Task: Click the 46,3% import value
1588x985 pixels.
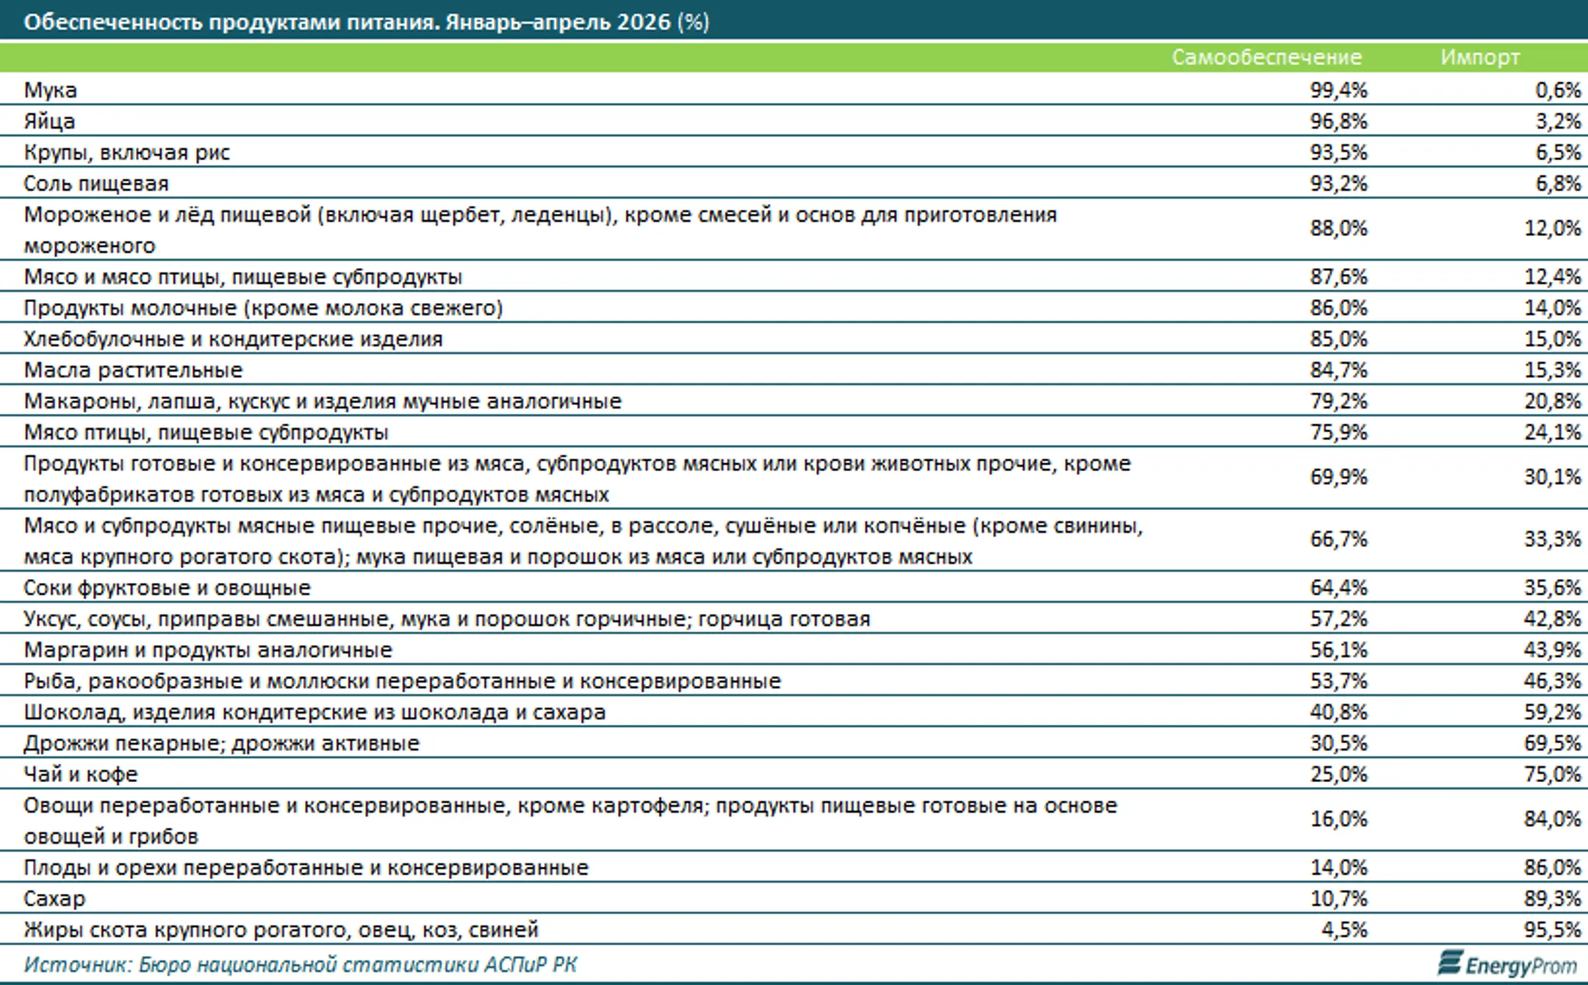Action: click(x=1552, y=681)
